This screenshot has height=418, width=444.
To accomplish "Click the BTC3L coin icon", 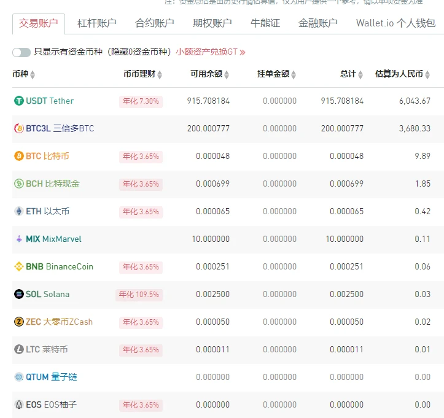I will click(19, 128).
